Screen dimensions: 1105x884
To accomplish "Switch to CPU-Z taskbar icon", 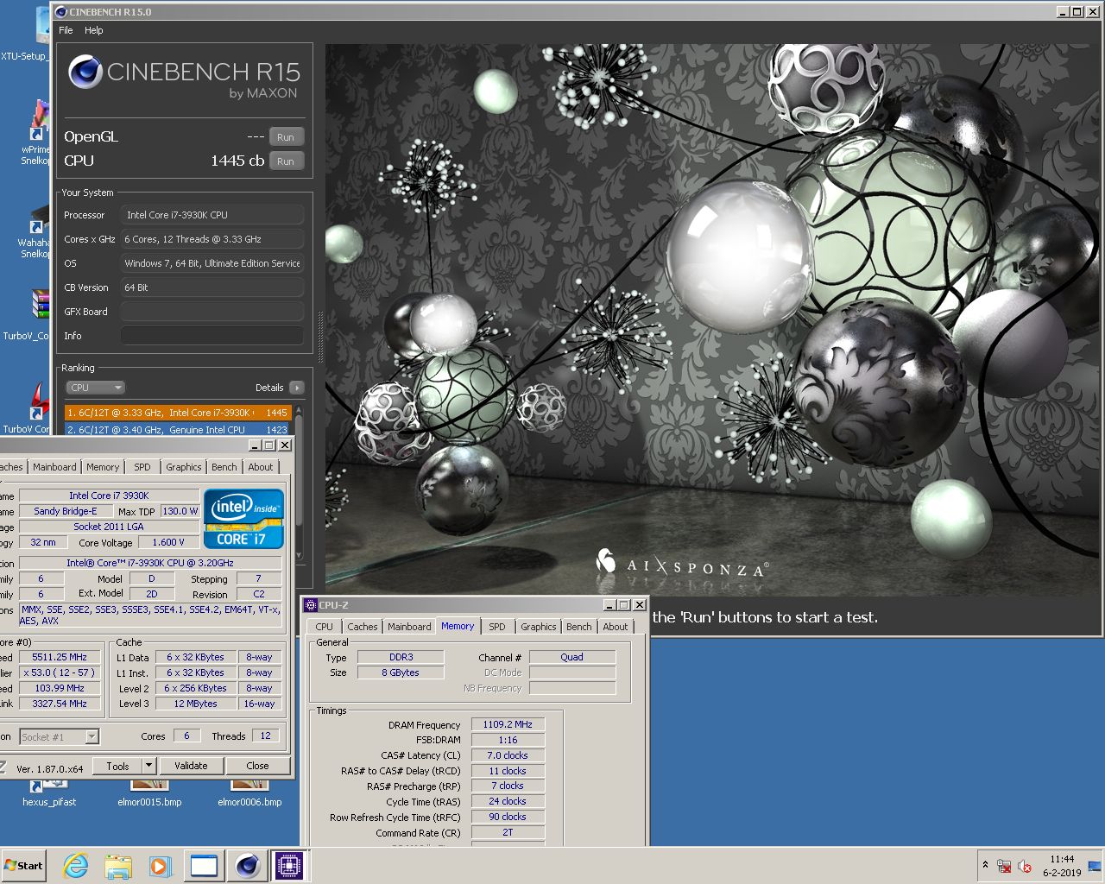I will [290, 865].
